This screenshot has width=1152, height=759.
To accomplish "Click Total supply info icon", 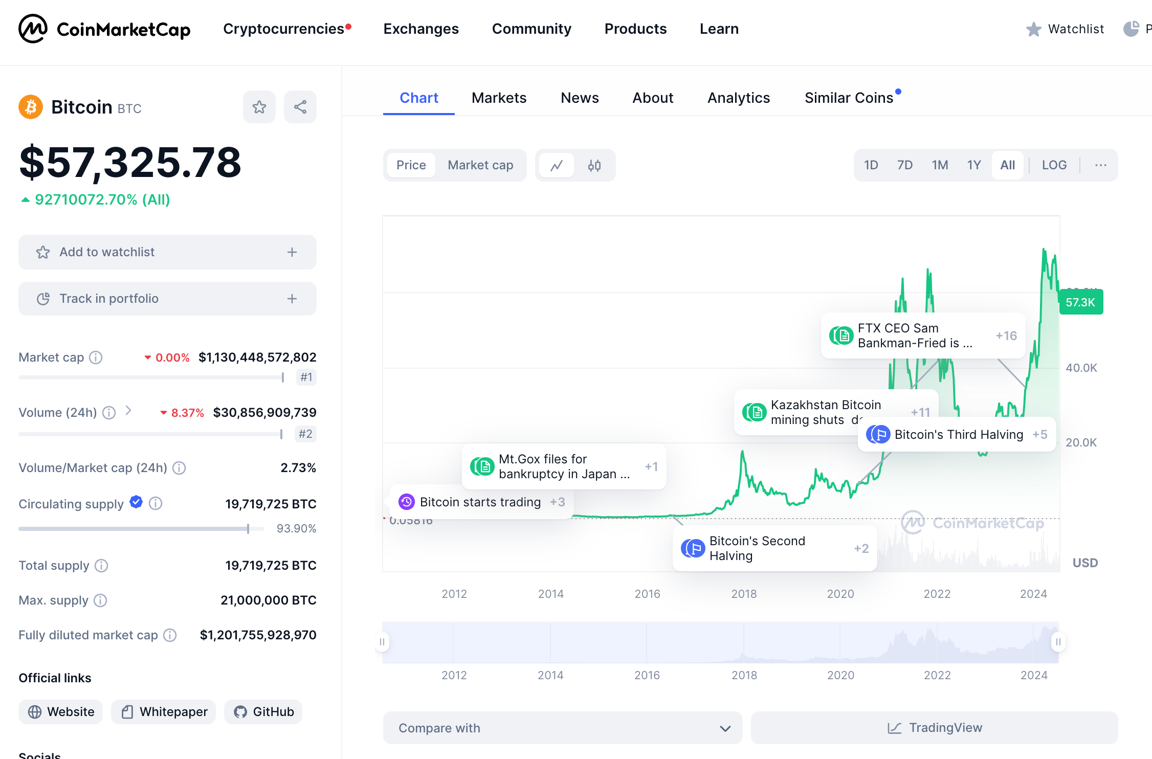I will pyautogui.click(x=101, y=566).
